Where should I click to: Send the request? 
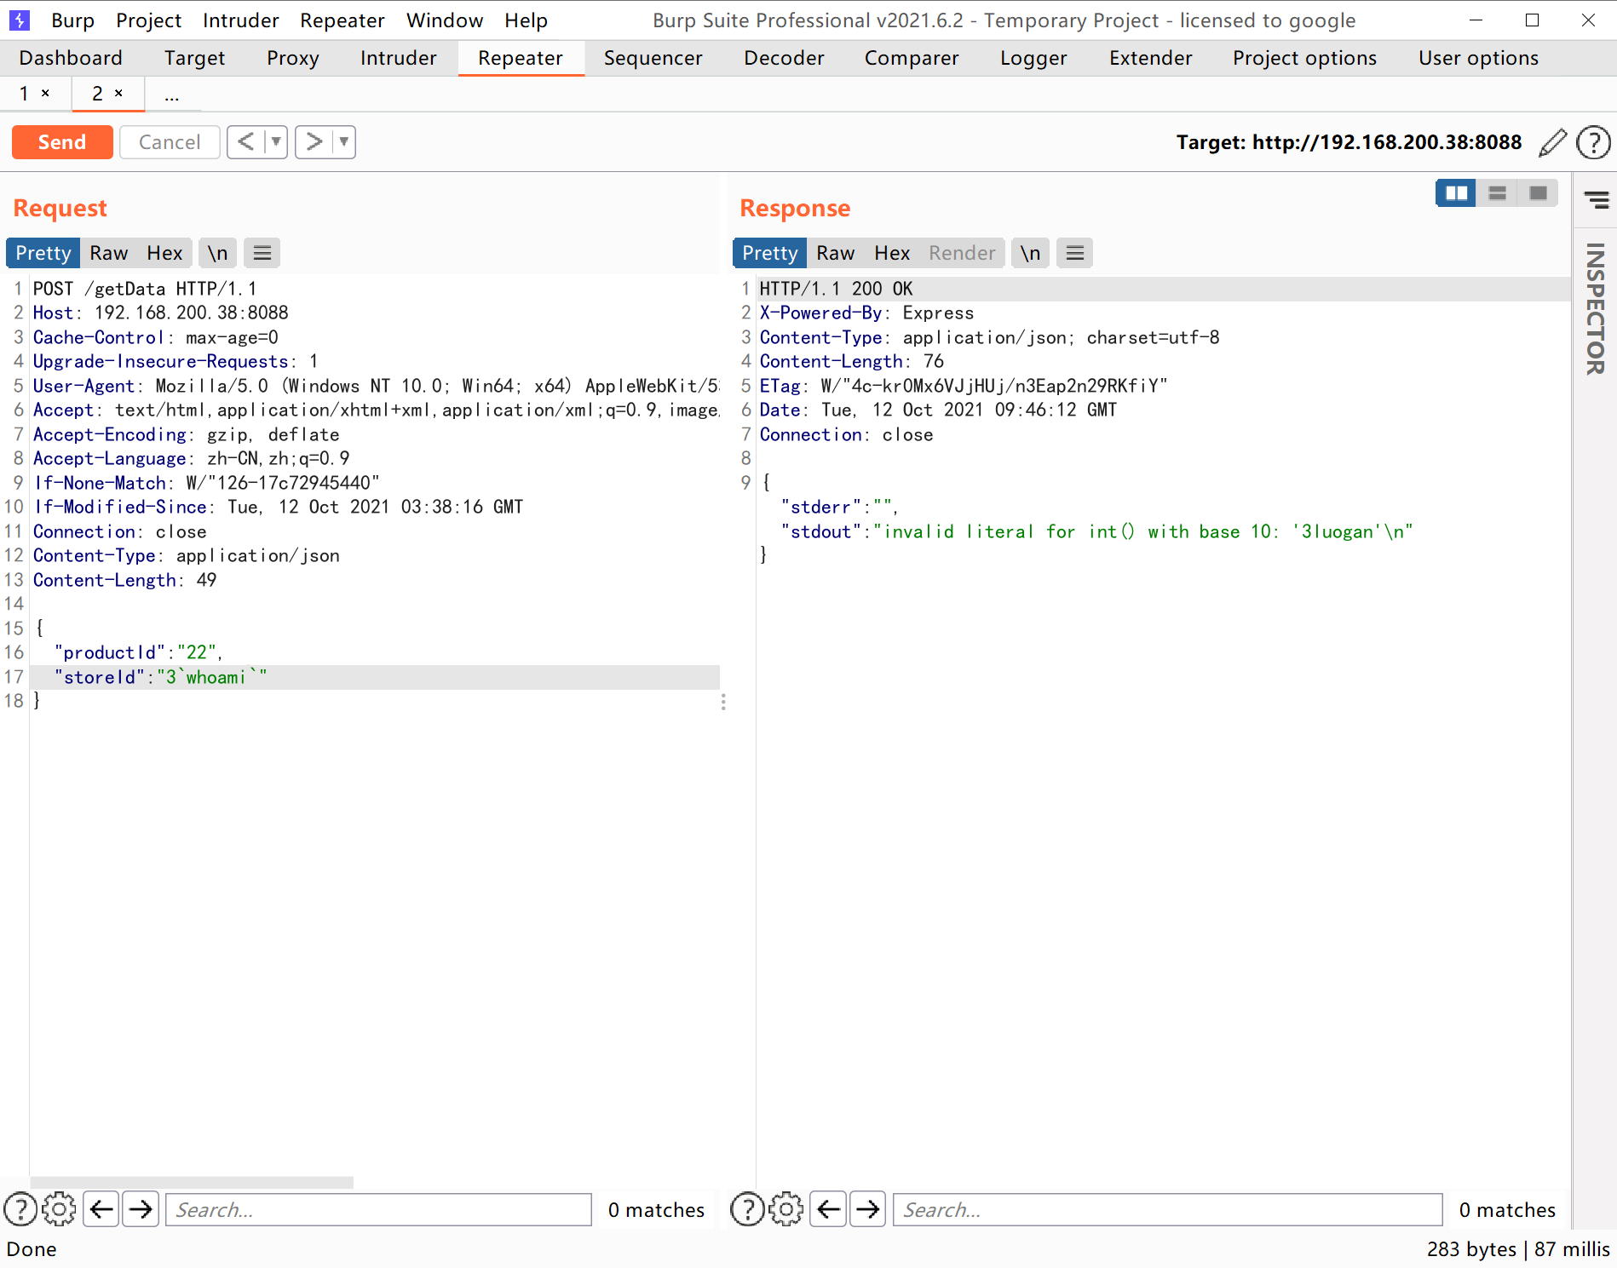pos(62,142)
